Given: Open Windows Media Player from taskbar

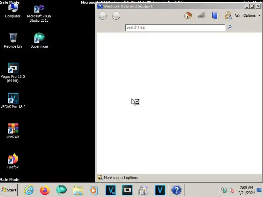Looking at the screenshot, I should pos(94,190).
